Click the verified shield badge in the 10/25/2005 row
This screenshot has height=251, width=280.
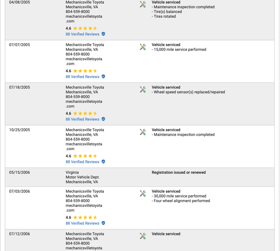tap(103, 162)
